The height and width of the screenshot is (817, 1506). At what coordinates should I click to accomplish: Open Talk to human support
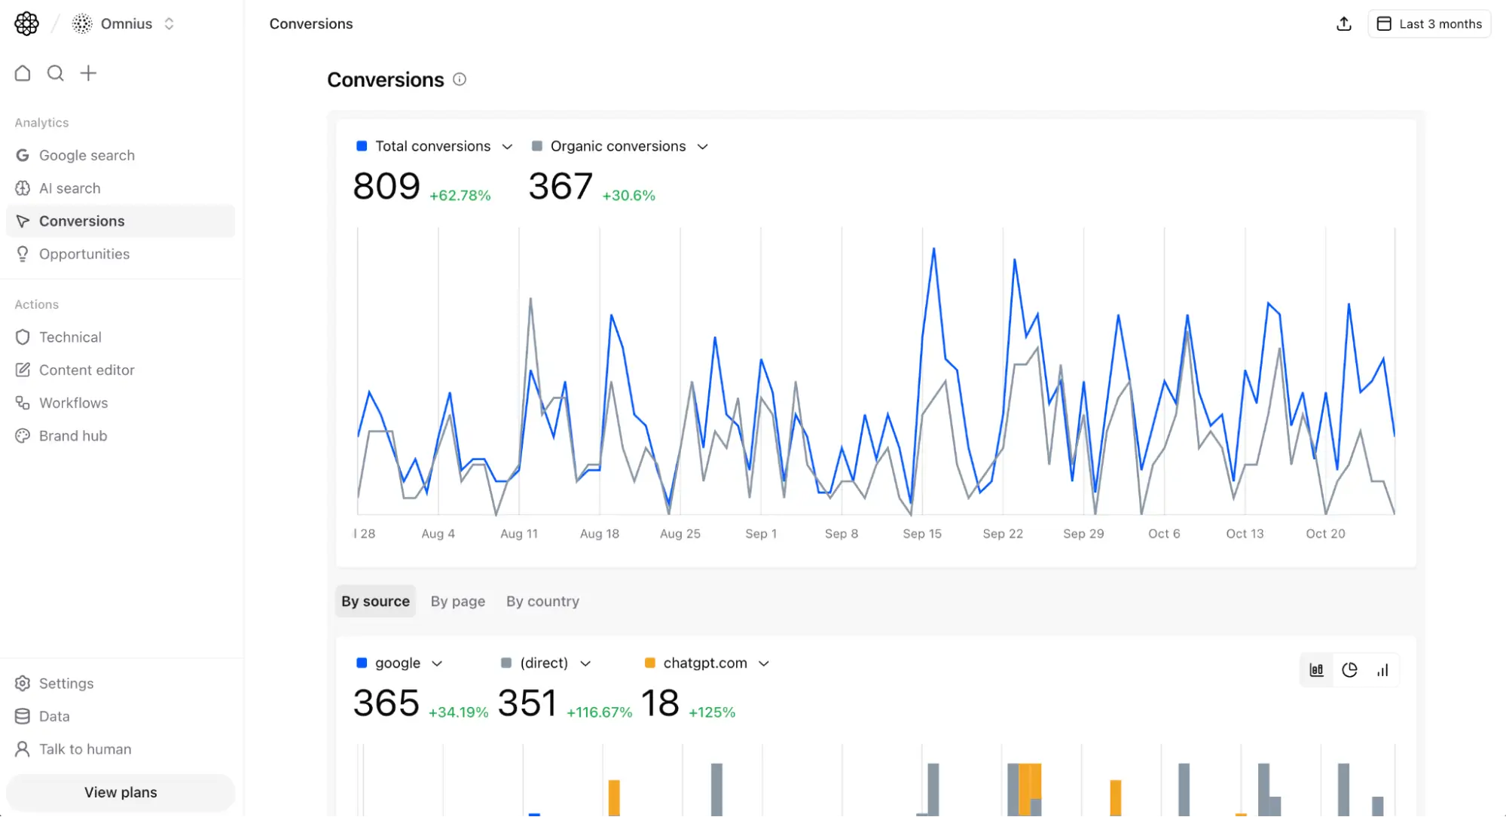coord(85,748)
